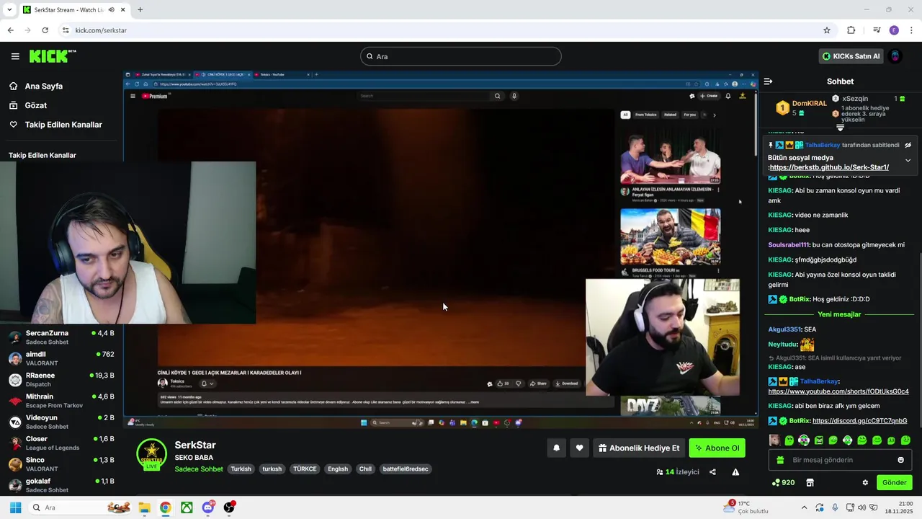The image size is (922, 519).
Task: Select the English tag
Action: 338,469
